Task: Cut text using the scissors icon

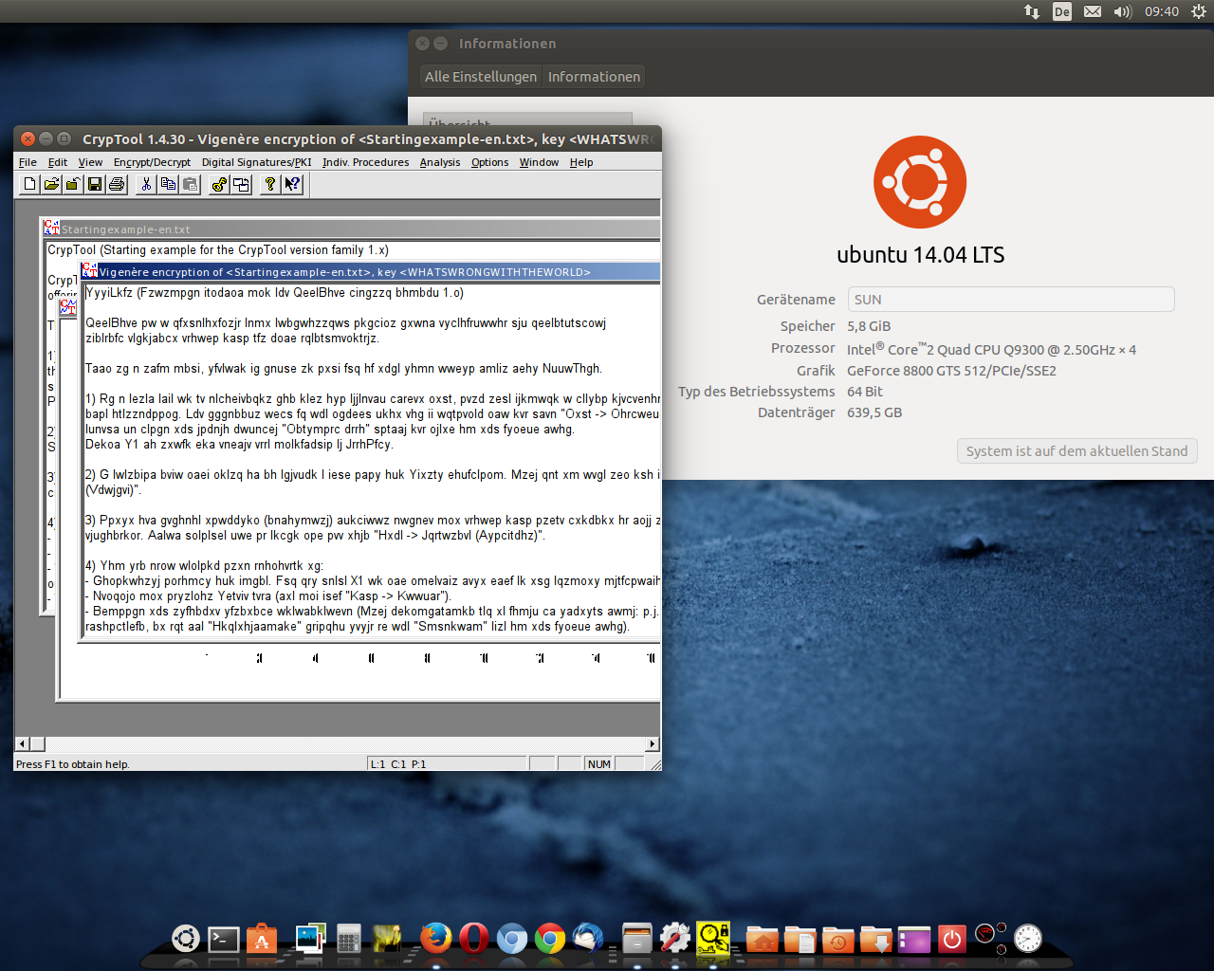Action: click(146, 184)
